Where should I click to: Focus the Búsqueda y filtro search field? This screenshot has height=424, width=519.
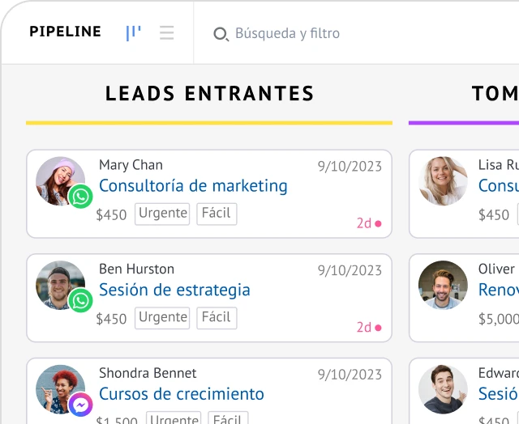coord(287,33)
